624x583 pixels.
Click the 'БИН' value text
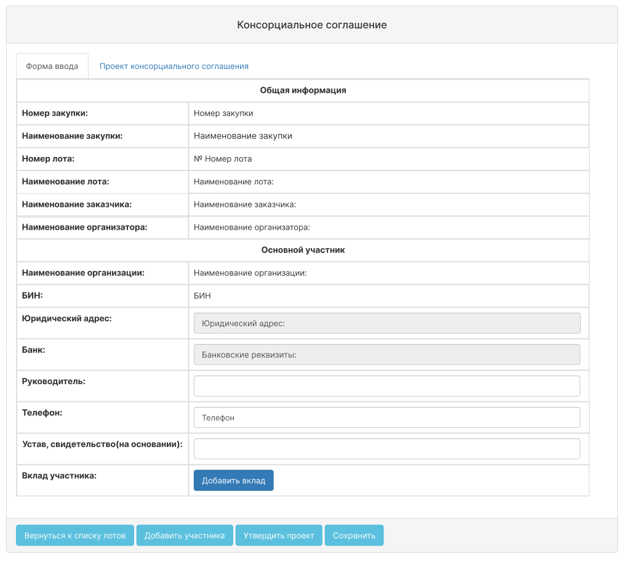[202, 296]
